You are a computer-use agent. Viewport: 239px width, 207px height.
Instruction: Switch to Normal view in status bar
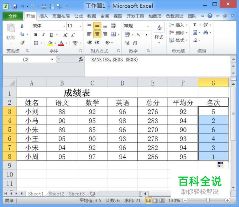click(148, 200)
